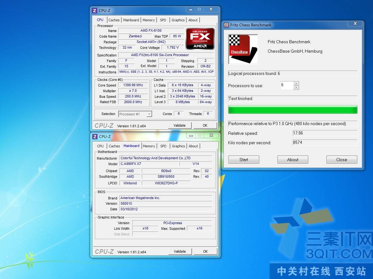Click the CPU-Z app icon in bottom window title bar
The height and width of the screenshot is (279, 373).
click(x=95, y=137)
